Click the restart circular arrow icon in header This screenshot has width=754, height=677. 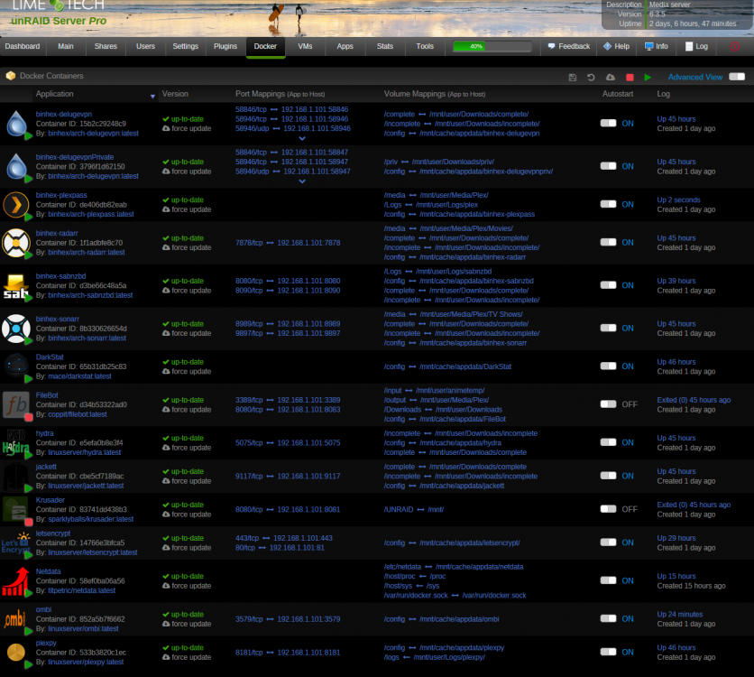tap(591, 78)
